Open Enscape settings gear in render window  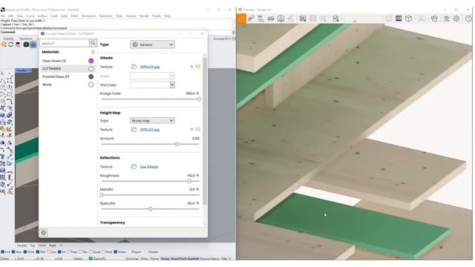456,19
